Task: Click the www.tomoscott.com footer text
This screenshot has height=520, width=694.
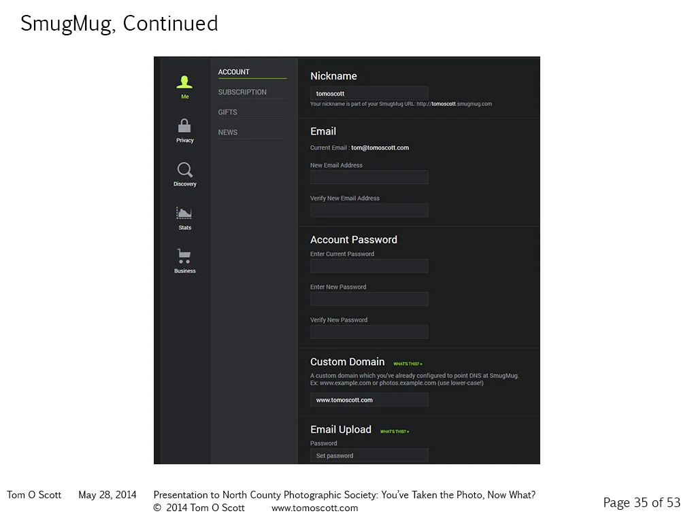Action: click(x=315, y=508)
